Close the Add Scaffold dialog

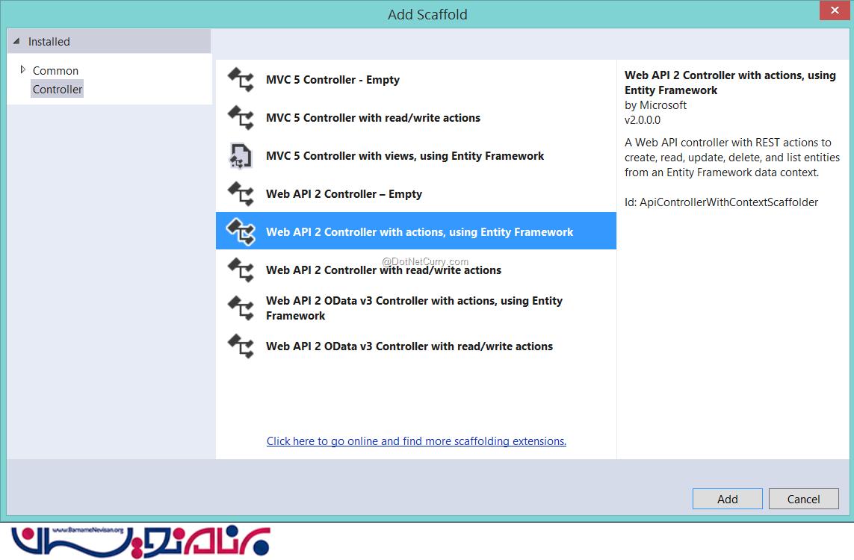coord(835,10)
